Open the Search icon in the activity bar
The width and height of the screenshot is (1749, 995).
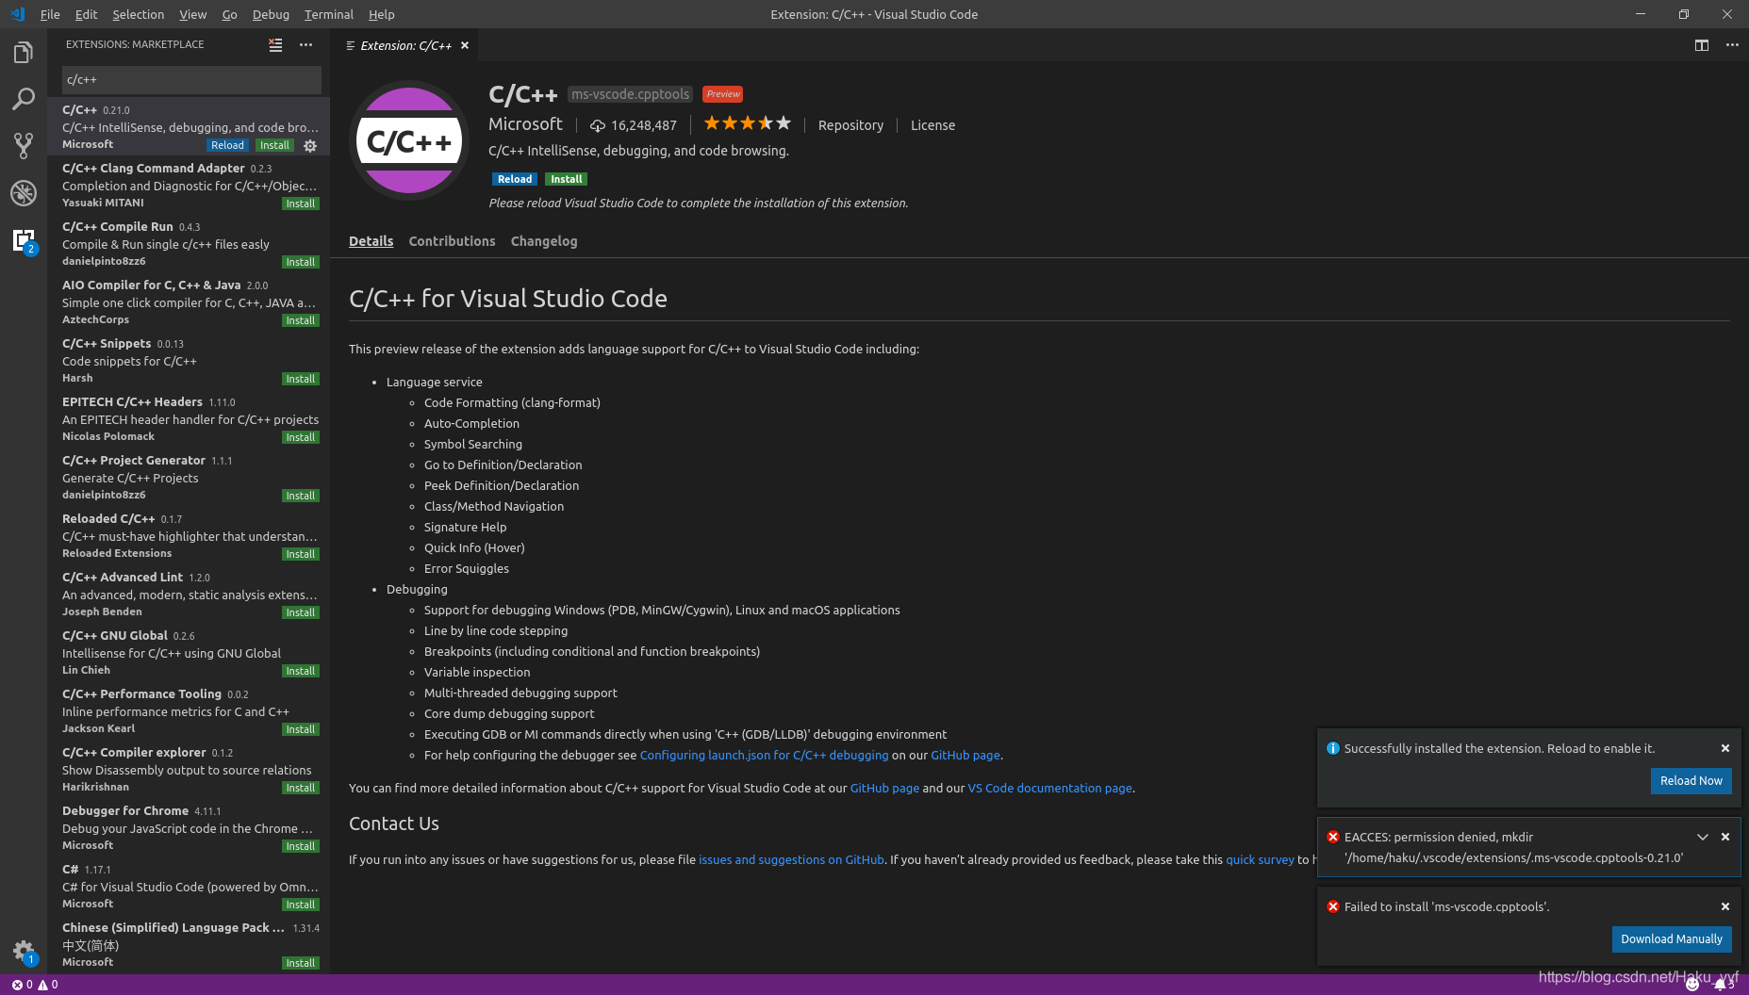coord(24,99)
